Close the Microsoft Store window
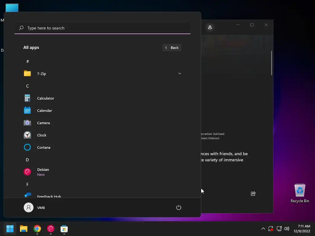315x236 pixels. (x=266, y=25)
